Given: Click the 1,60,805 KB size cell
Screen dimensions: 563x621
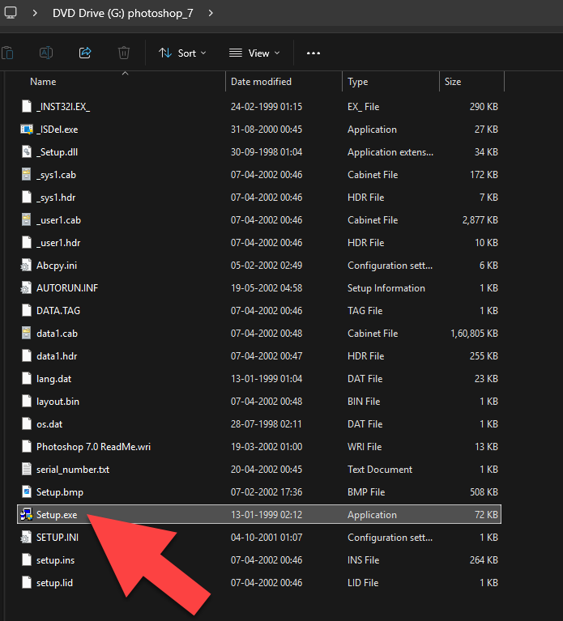Looking at the screenshot, I should (474, 334).
